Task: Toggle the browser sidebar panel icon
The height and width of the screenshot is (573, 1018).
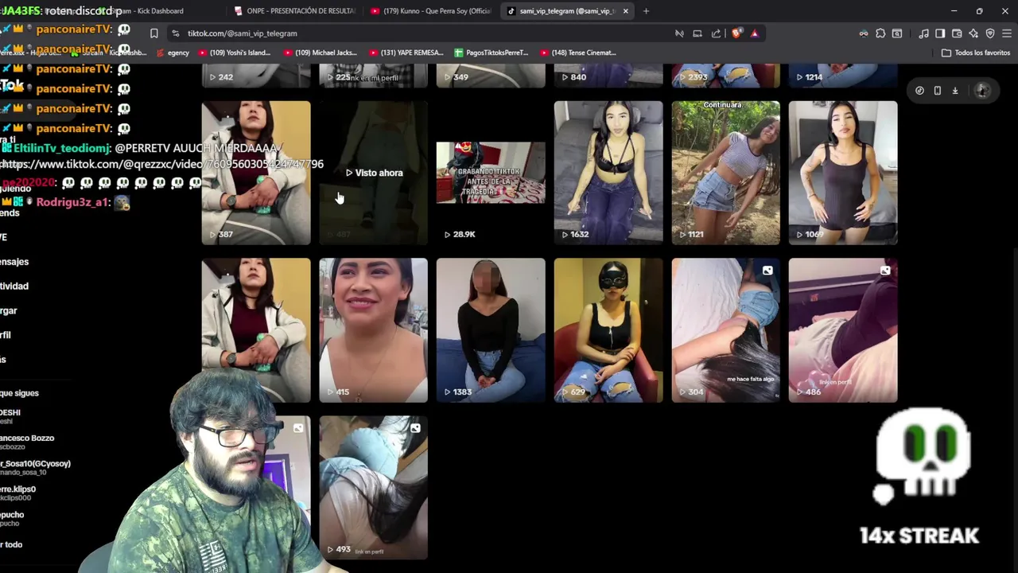Action: point(940,33)
